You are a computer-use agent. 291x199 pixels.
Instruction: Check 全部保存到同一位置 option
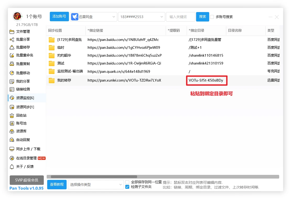click(127, 182)
